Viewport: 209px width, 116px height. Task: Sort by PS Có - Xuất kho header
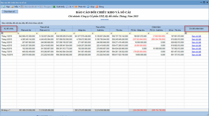(x=156, y=30)
